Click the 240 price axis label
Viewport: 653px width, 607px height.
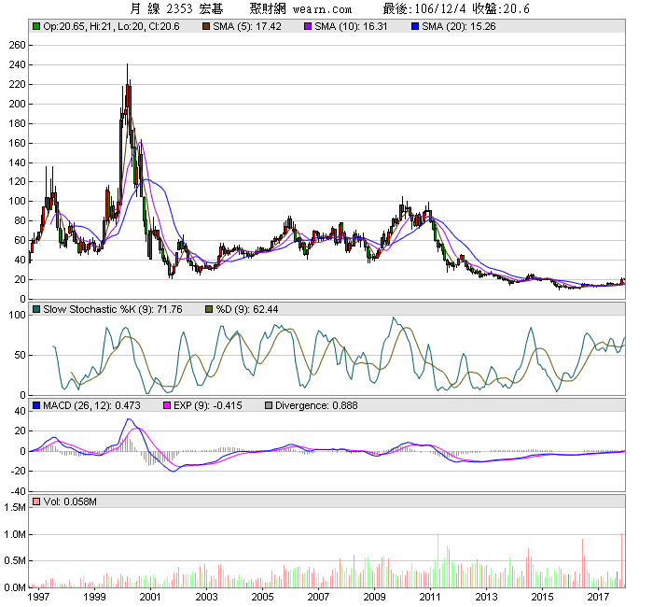coord(17,64)
